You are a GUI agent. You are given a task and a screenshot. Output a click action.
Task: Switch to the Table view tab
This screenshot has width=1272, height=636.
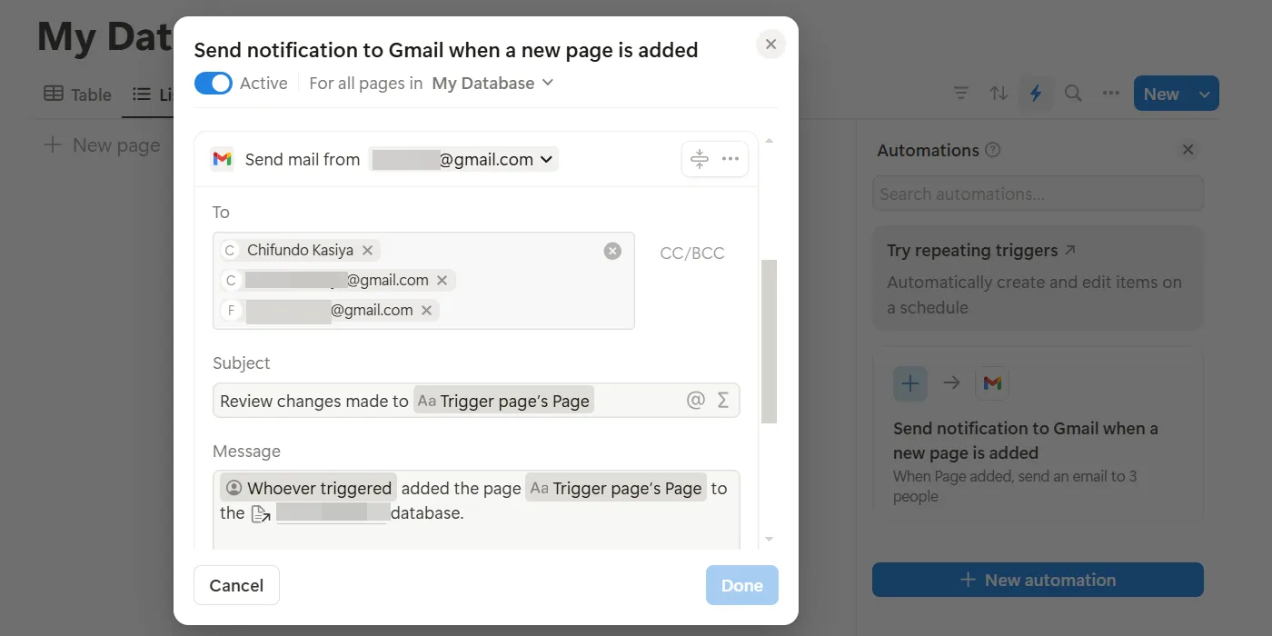click(77, 94)
